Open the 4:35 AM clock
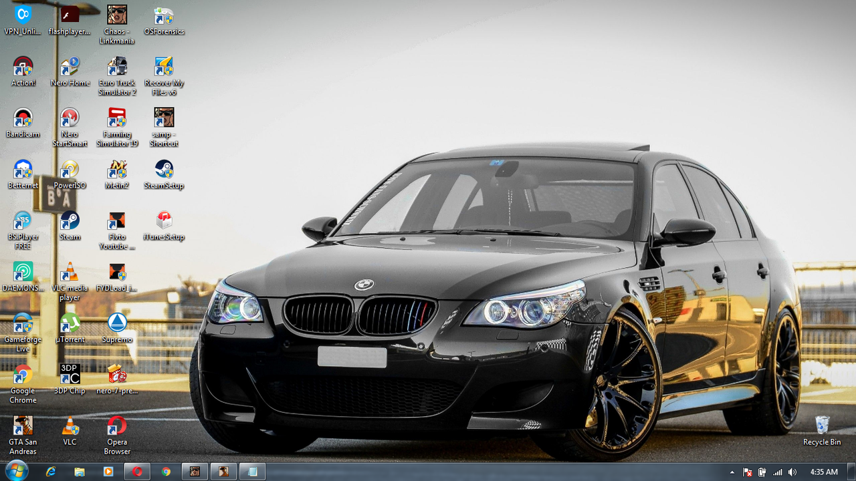Image resolution: width=856 pixels, height=481 pixels. tap(823, 472)
